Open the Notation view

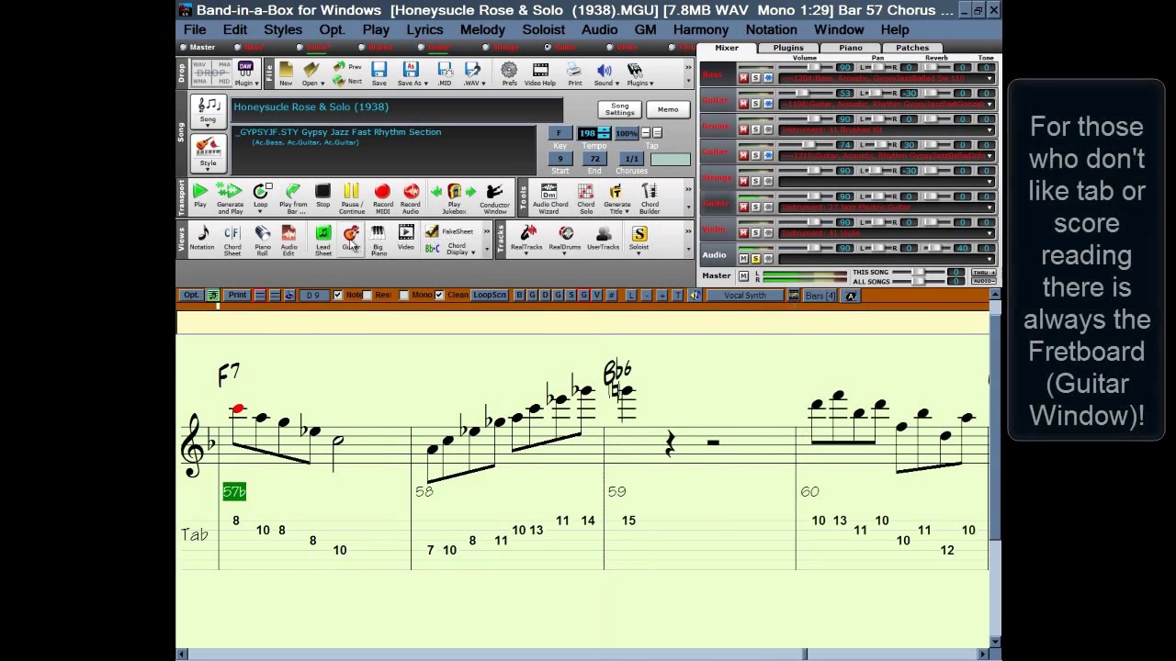click(202, 239)
